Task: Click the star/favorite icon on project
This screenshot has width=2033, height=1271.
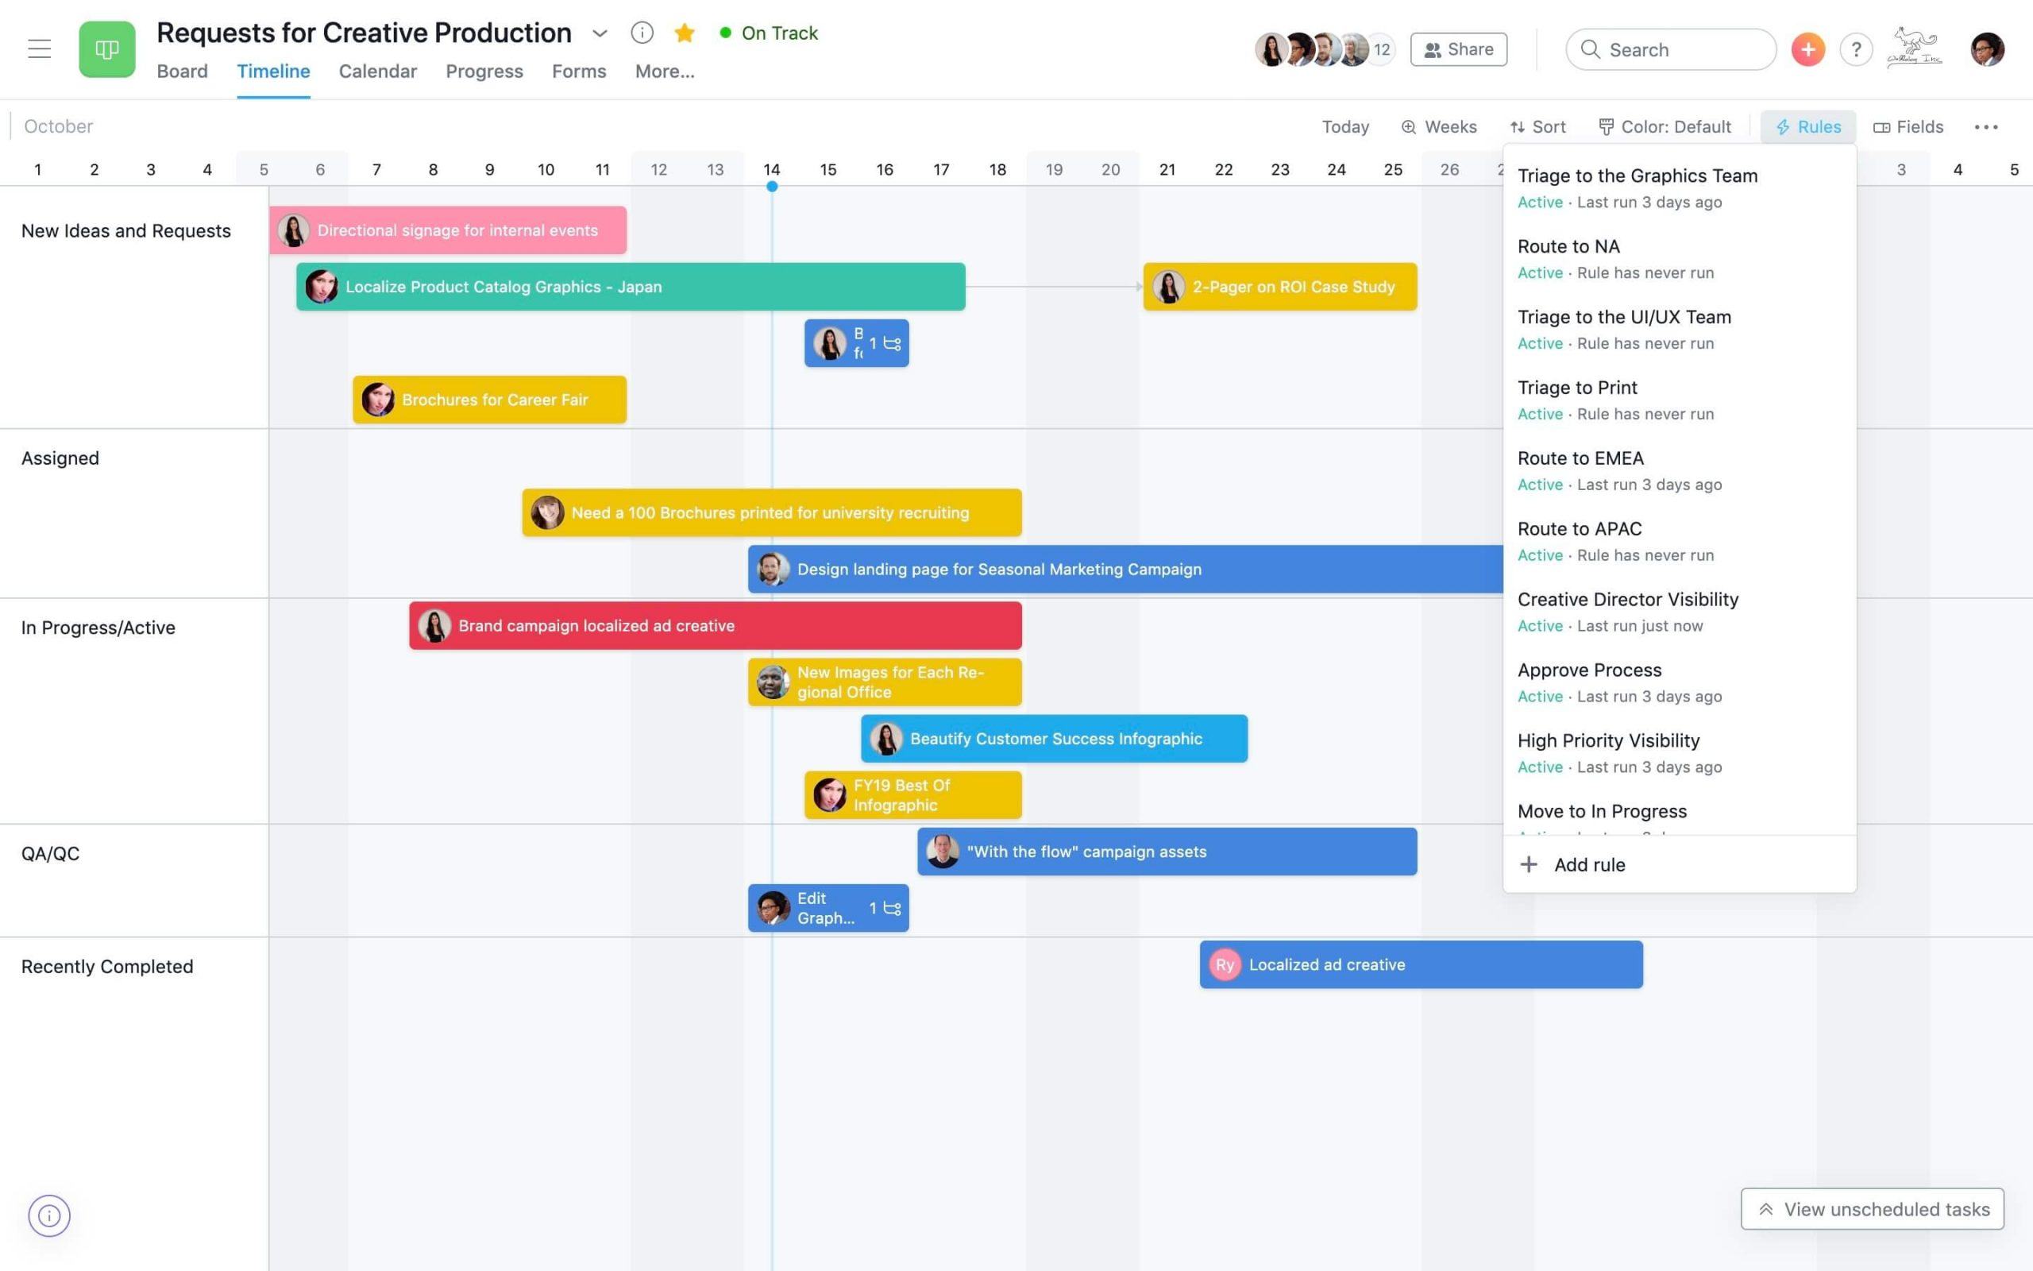Action: (x=684, y=31)
